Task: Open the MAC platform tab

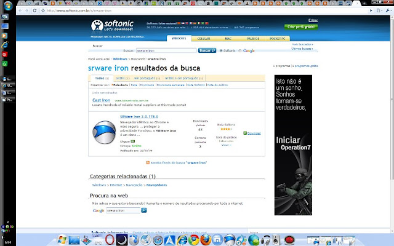Action: coord(228,39)
